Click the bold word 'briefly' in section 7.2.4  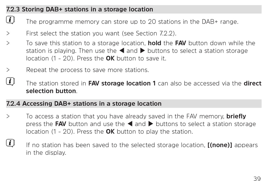pos(236,116)
